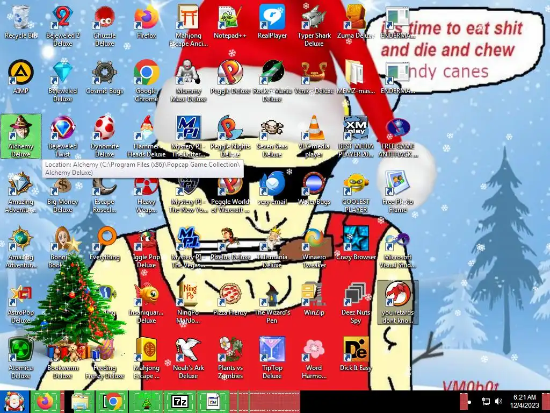
Task: Open Venice Deluxe shortcut
Action: click(x=314, y=77)
